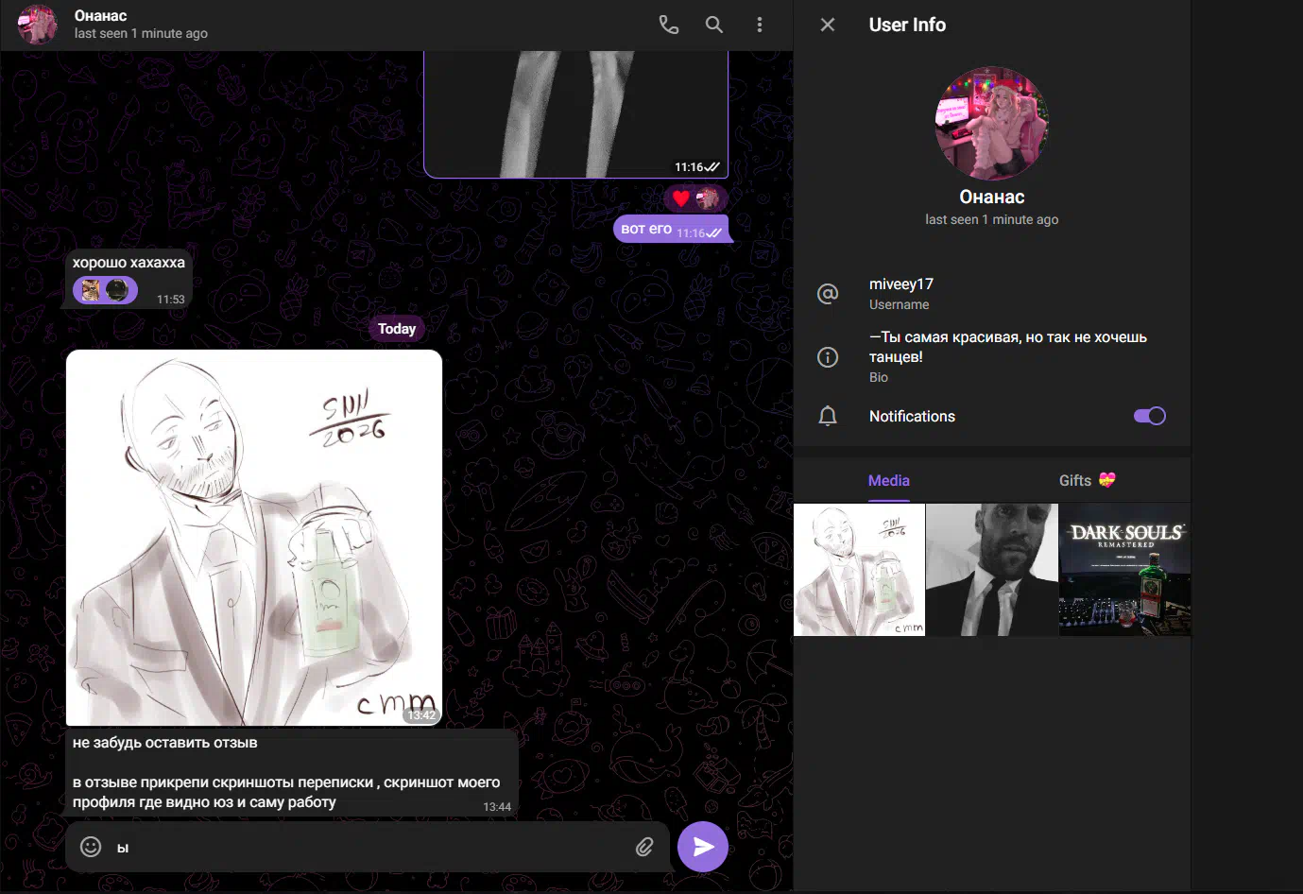Toggle the Notifications switch off
1303x894 pixels.
(1149, 416)
